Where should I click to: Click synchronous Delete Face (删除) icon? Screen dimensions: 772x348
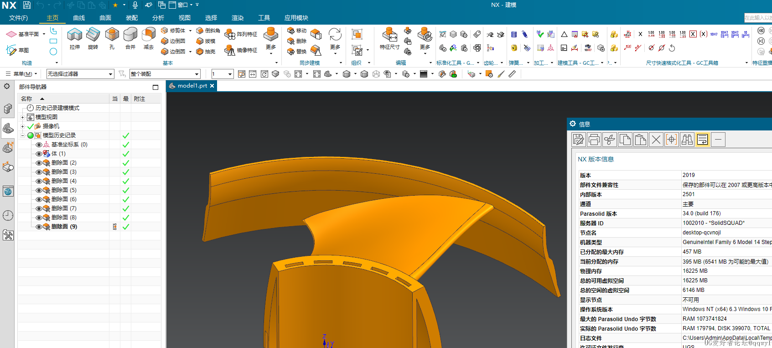(x=291, y=41)
